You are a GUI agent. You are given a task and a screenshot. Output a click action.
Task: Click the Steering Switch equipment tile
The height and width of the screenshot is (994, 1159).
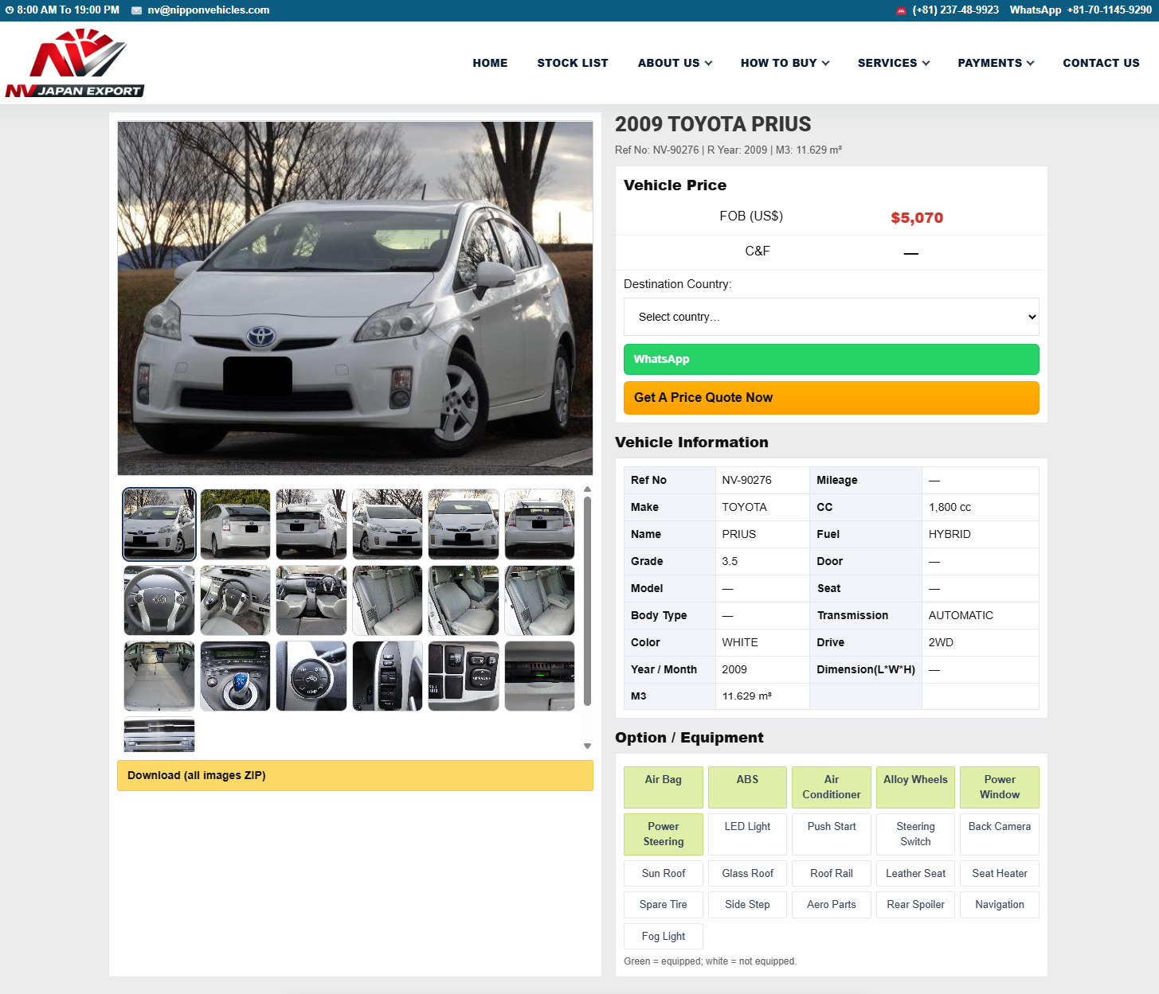click(915, 834)
